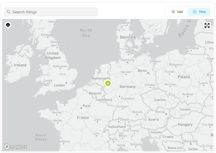Click the Krakow city label
216x153 pixels.
tap(188, 94)
